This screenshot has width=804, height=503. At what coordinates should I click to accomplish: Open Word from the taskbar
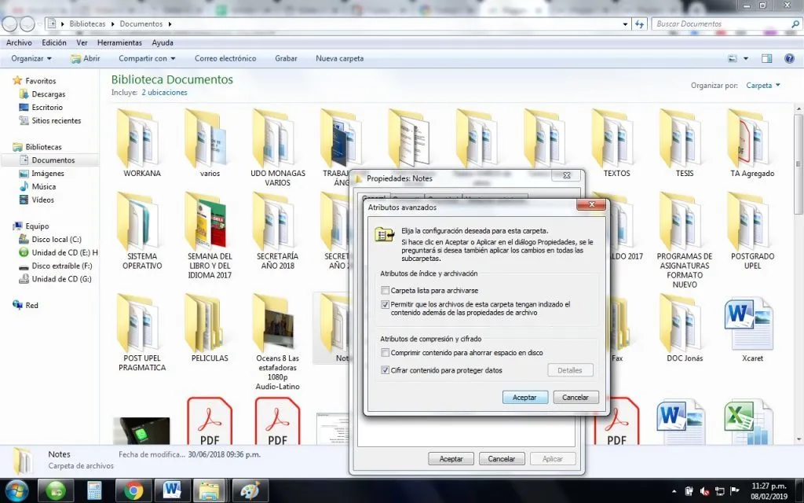[172, 490]
